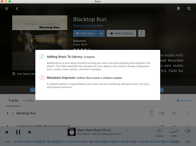Click the Blacktop Run album cover

(40, 43)
